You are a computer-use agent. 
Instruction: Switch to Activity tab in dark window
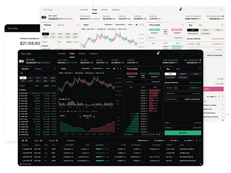coord(82,54)
